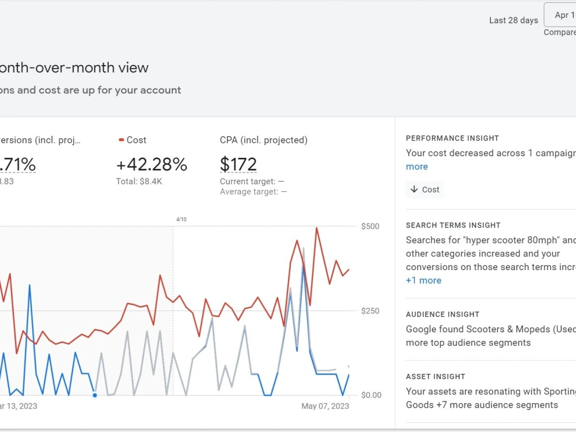Select the Cost filter chip
The image size is (576, 432).
425,190
